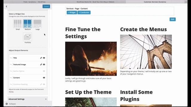Click the blue Edit button
This screenshot has width=191, height=107.
[172, 19]
